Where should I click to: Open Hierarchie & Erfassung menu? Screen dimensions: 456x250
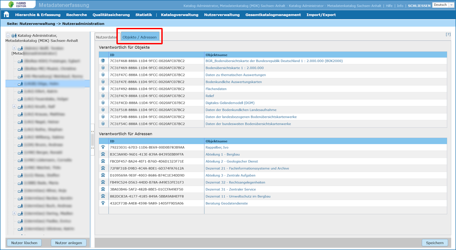(x=38, y=15)
